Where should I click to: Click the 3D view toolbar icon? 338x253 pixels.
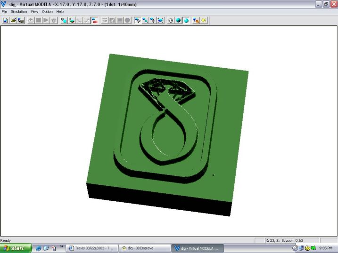[95, 21]
